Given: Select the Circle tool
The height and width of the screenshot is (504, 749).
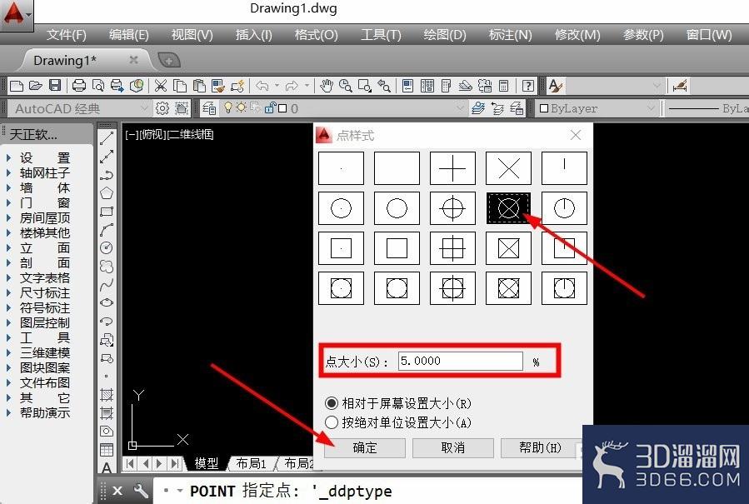Looking at the screenshot, I should pos(106,247).
